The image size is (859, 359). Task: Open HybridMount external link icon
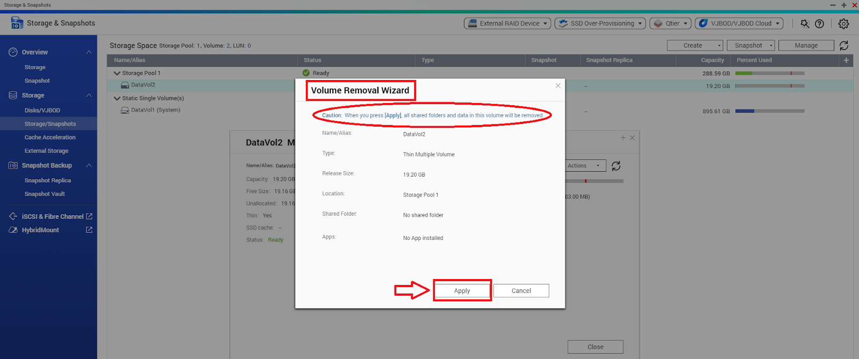(x=89, y=230)
